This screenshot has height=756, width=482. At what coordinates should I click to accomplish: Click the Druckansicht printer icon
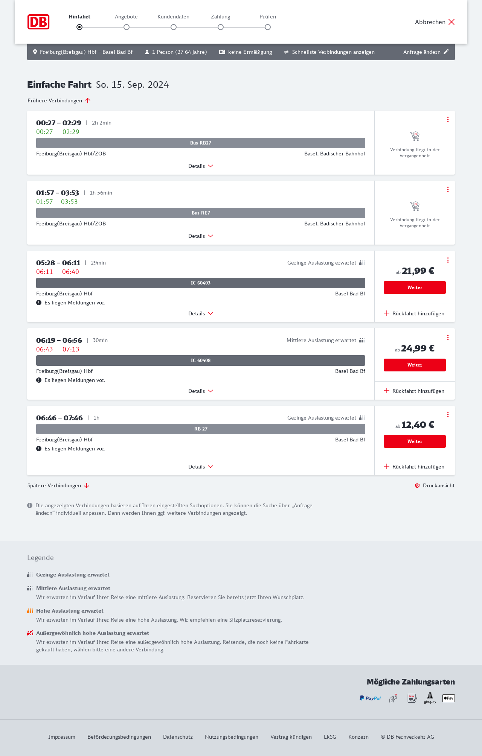pos(417,485)
